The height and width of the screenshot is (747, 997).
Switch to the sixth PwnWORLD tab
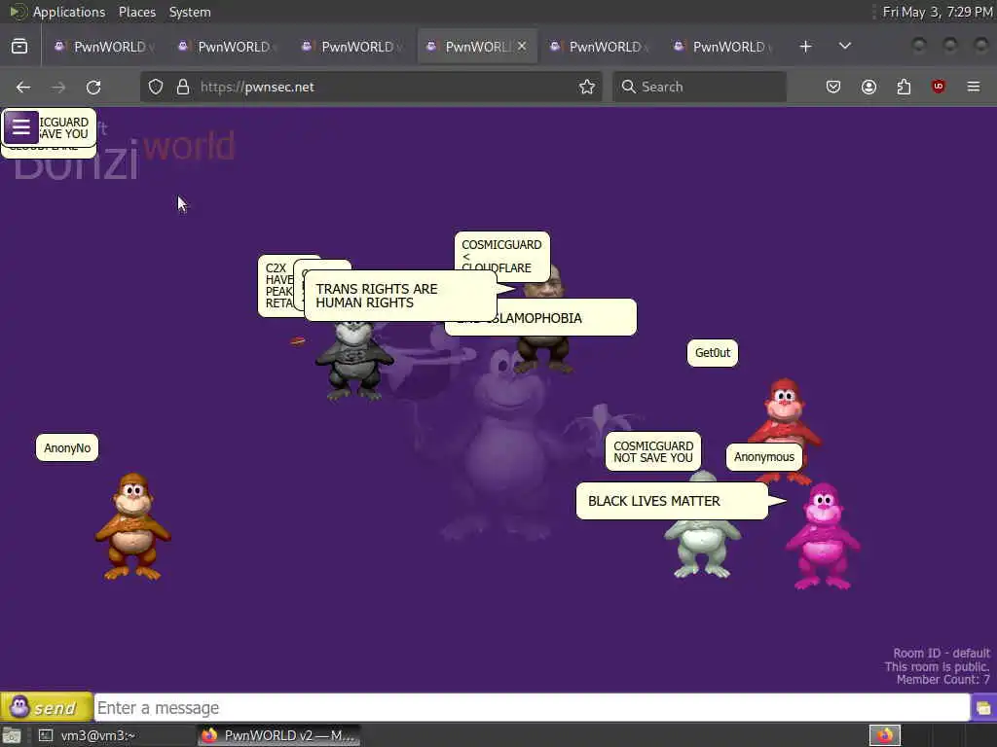click(723, 47)
